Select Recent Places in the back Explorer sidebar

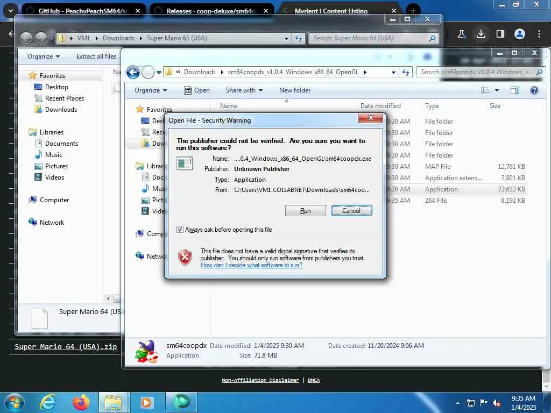tap(65, 98)
